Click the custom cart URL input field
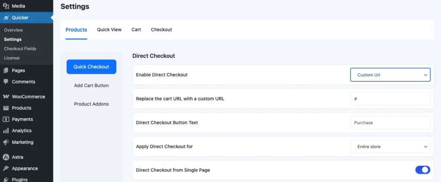This screenshot has height=182, width=441. (390, 99)
